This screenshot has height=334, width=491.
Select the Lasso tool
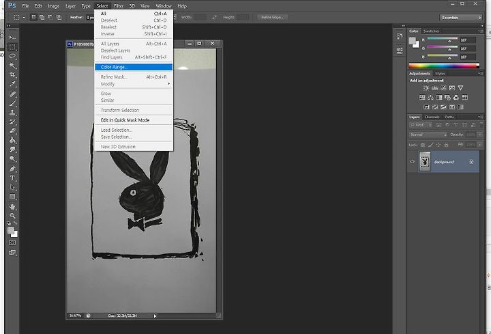click(12, 57)
